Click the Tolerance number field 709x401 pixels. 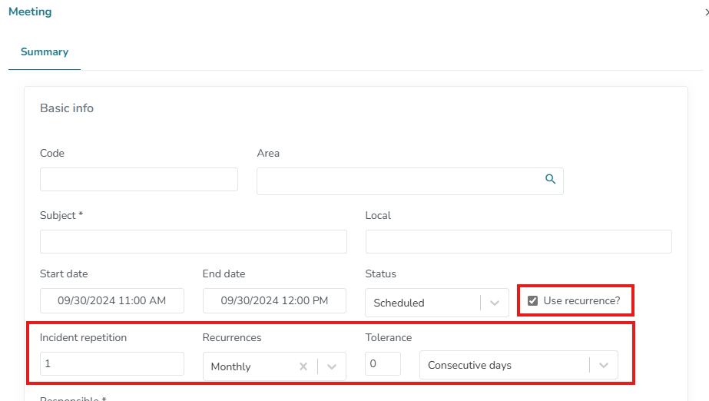click(383, 364)
